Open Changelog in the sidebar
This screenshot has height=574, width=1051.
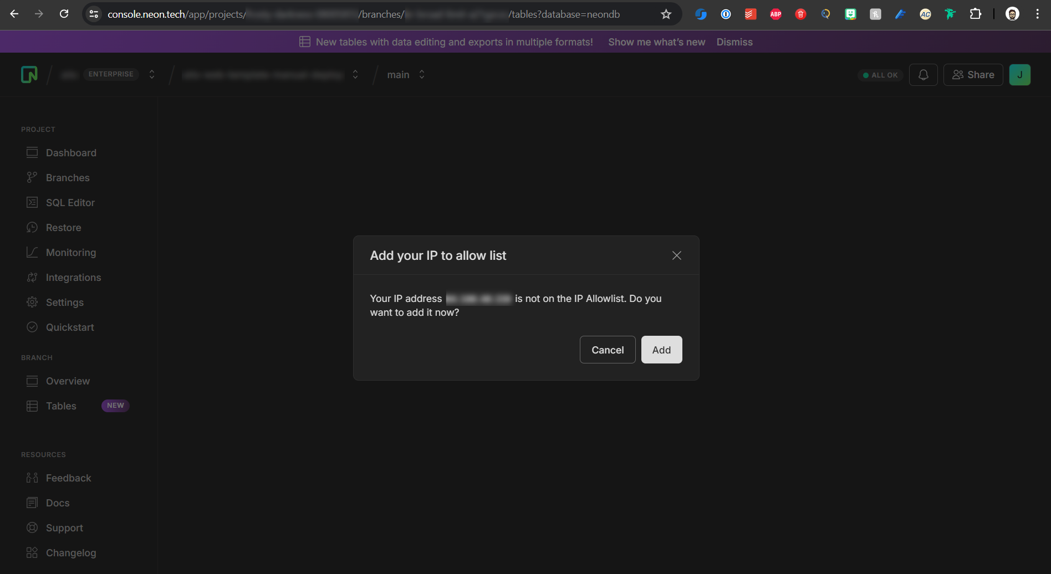[x=71, y=552]
